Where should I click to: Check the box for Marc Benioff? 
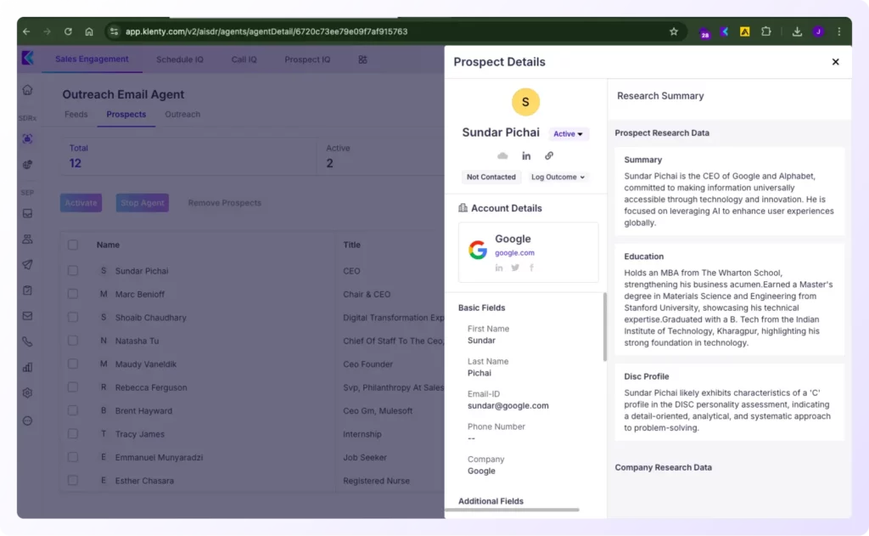[73, 294]
